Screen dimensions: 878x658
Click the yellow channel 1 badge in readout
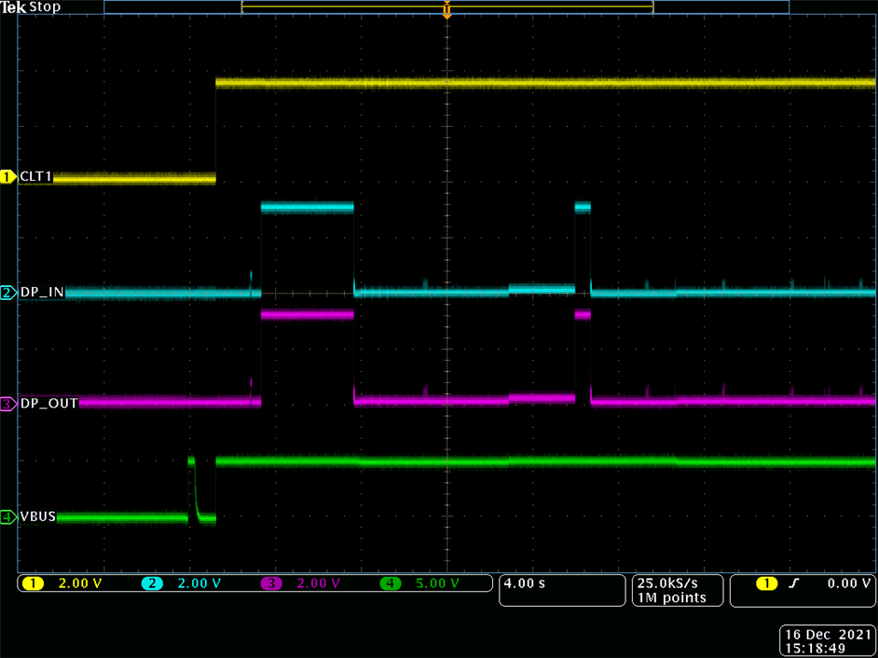(x=33, y=584)
